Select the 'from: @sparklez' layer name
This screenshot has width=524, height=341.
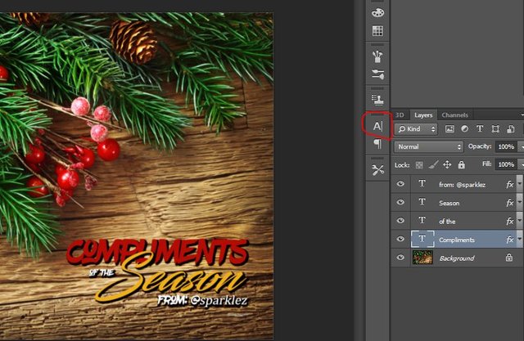pyautogui.click(x=462, y=185)
